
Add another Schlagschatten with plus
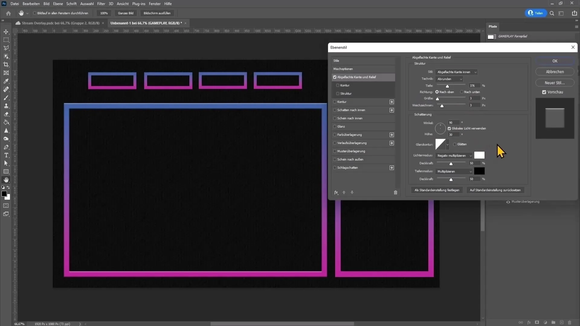(x=392, y=168)
